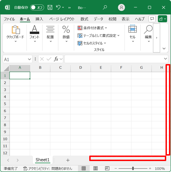Click the アクセシビリティ status indicator
Viewport: 171px width, 172px height.
48,169
